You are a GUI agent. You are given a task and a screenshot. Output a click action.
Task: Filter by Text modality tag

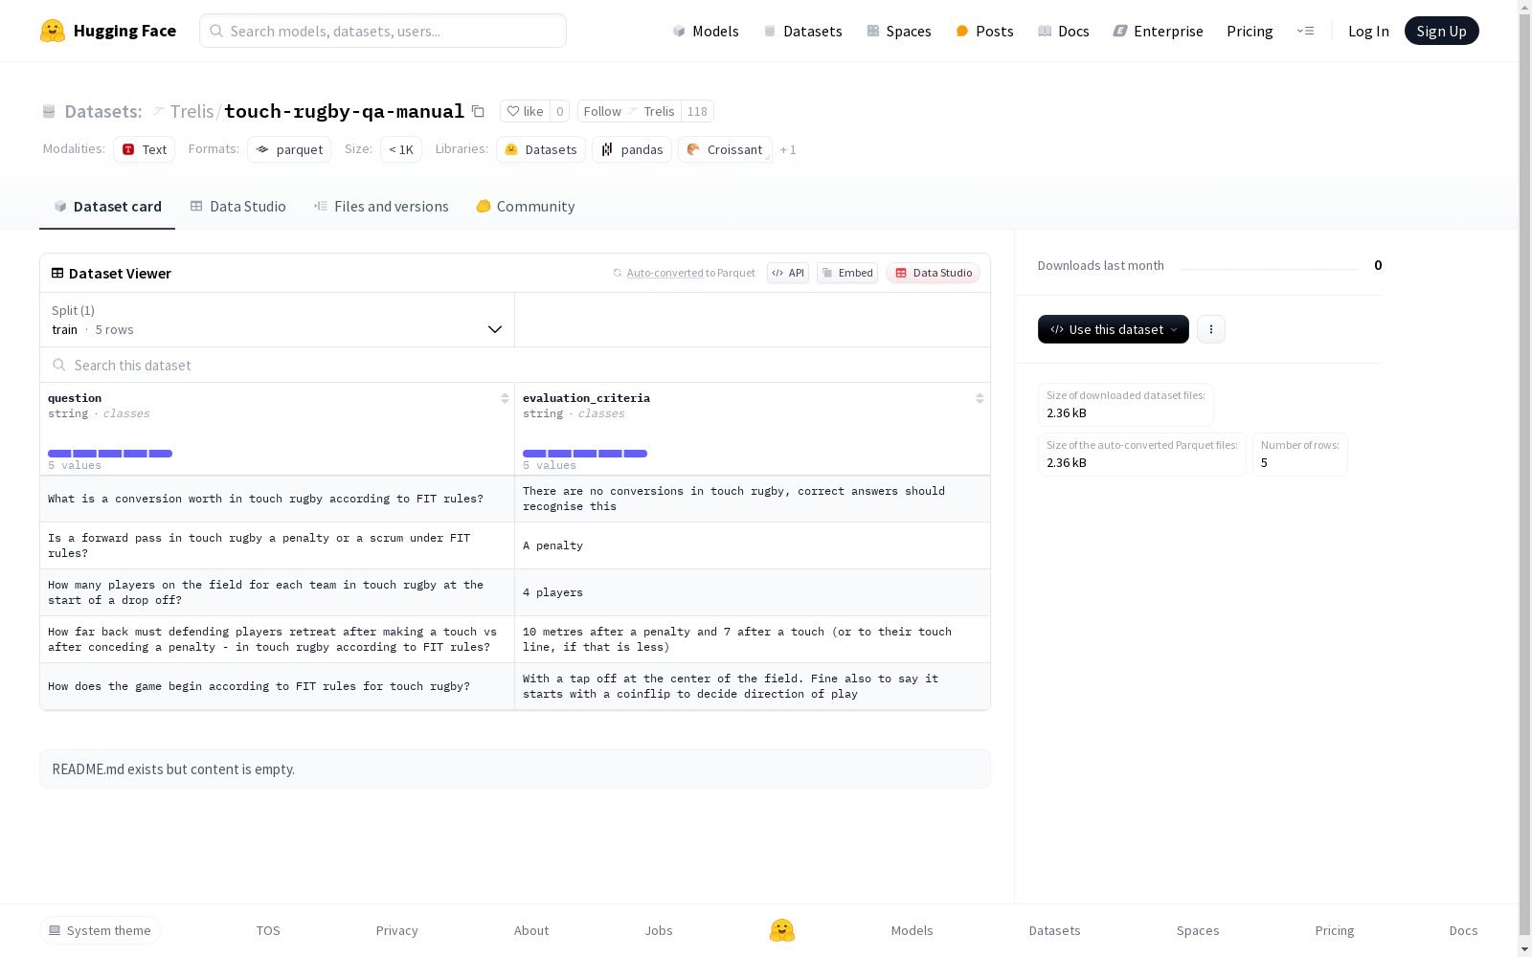(145, 149)
